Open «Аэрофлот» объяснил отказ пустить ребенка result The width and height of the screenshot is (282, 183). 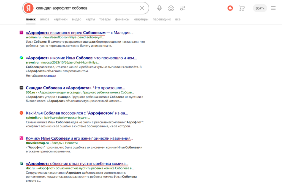coord(77,163)
